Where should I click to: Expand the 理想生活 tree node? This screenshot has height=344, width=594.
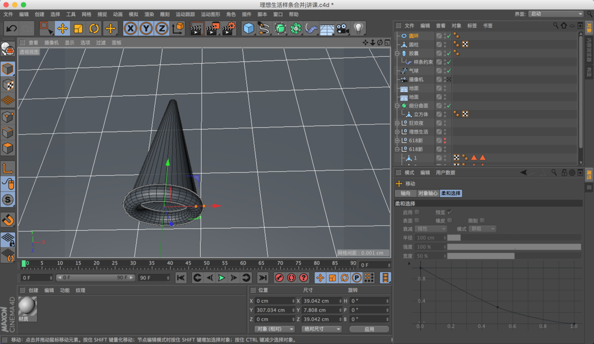pos(397,132)
